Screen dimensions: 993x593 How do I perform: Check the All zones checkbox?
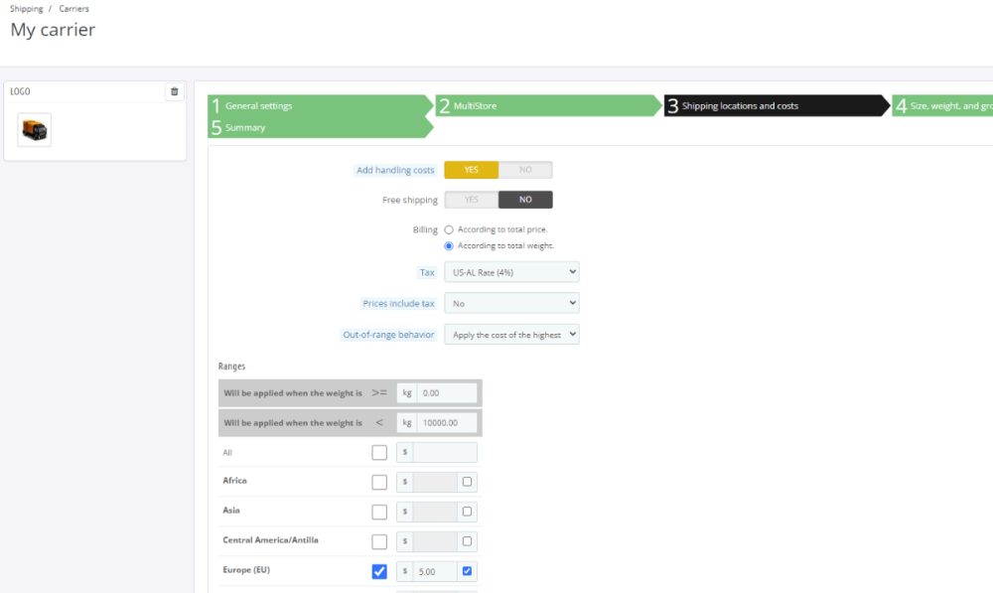[379, 453]
